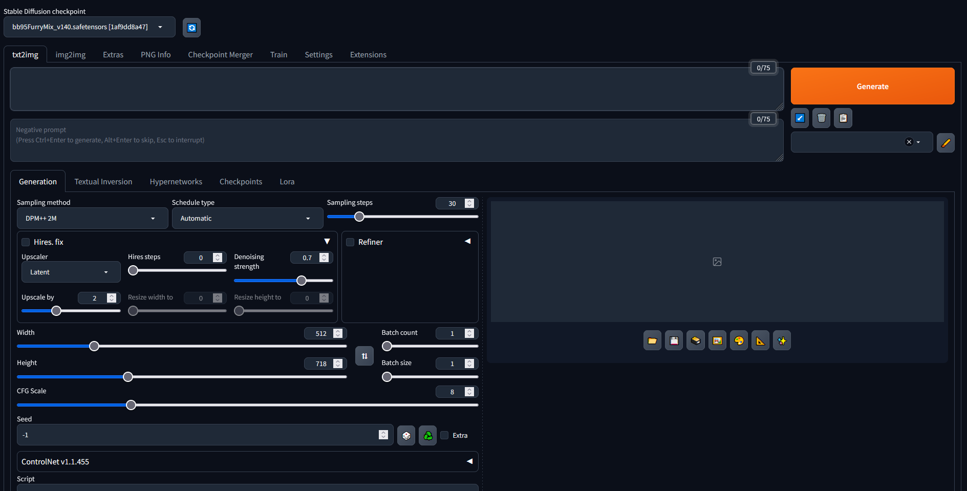Click the clipboard styles apply icon
The width and height of the screenshot is (967, 491).
click(x=843, y=118)
